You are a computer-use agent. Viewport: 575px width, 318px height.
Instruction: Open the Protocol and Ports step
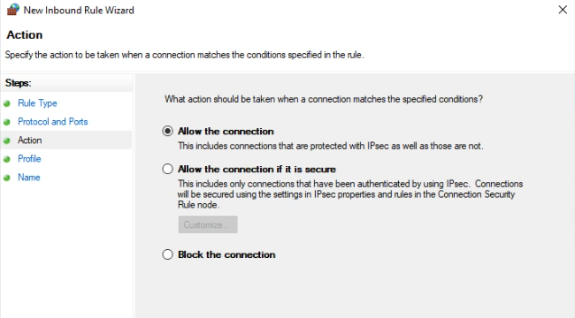[x=53, y=122]
